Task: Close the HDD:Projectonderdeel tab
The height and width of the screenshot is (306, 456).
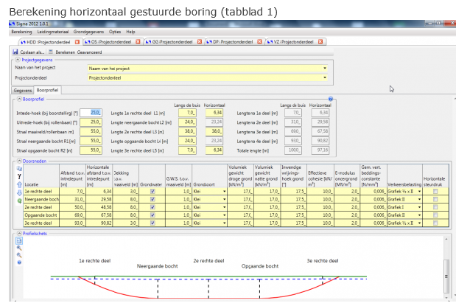Action: 76,42
